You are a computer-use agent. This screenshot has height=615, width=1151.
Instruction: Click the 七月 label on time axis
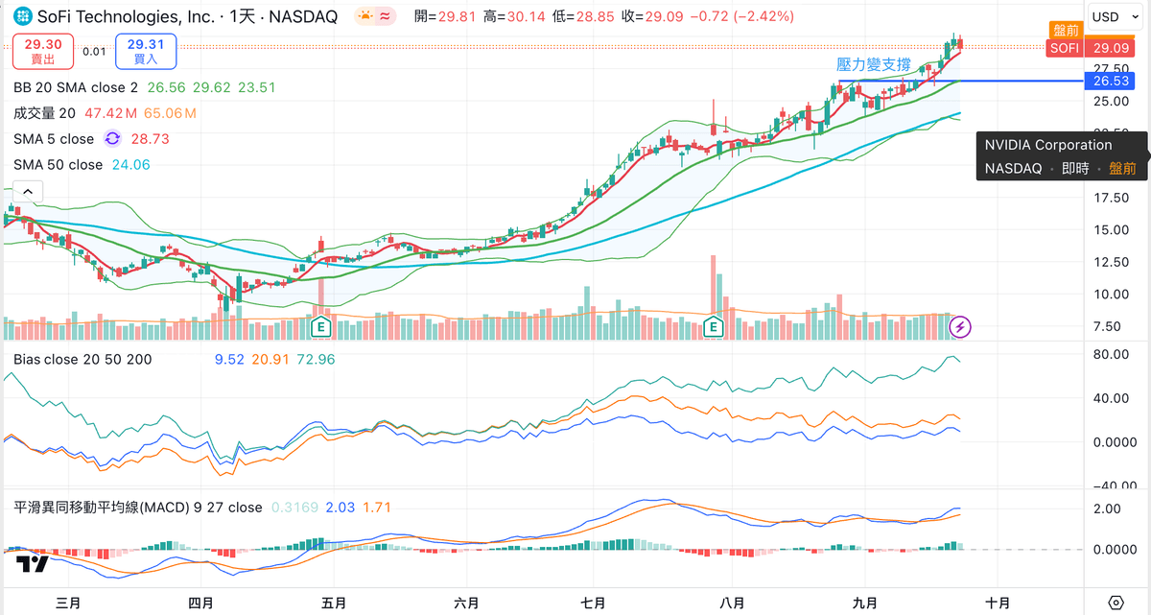[x=594, y=603]
